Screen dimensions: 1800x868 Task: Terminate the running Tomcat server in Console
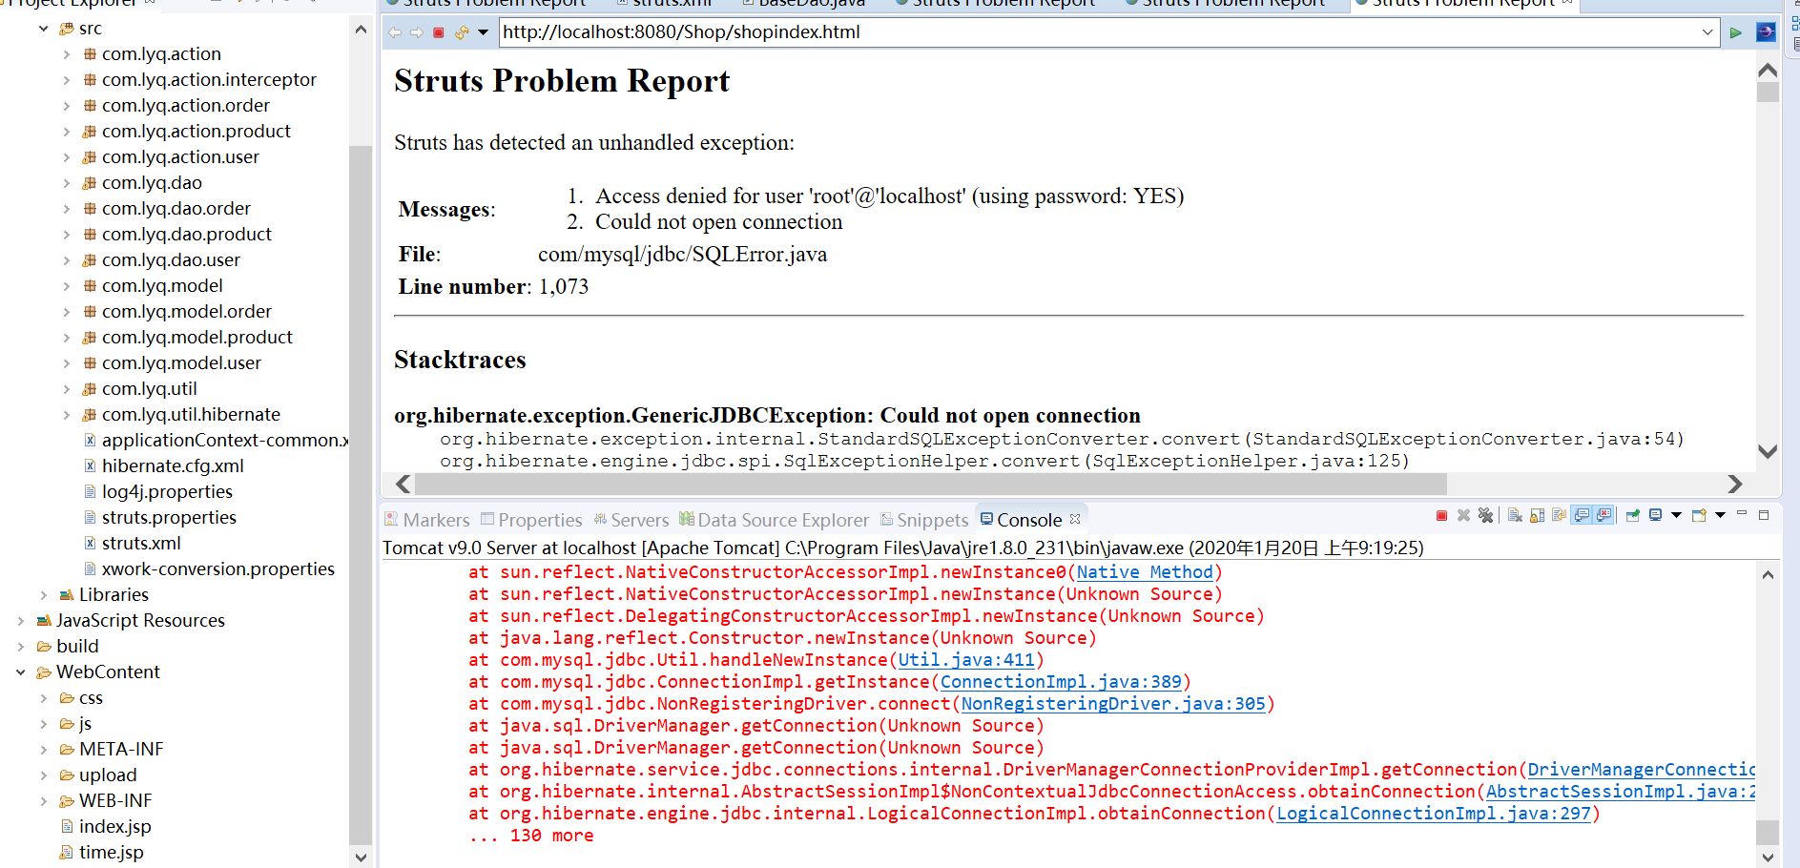click(x=1441, y=515)
